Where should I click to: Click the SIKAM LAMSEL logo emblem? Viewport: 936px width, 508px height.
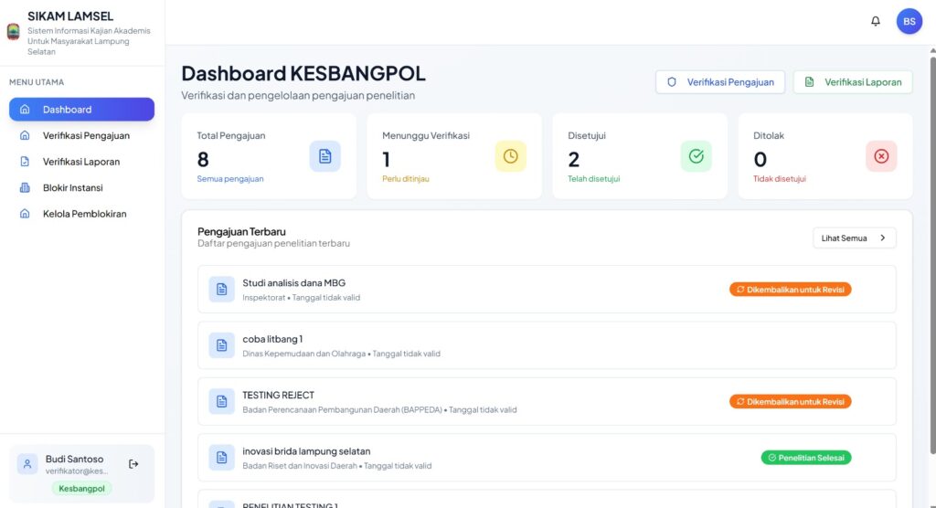(13, 31)
